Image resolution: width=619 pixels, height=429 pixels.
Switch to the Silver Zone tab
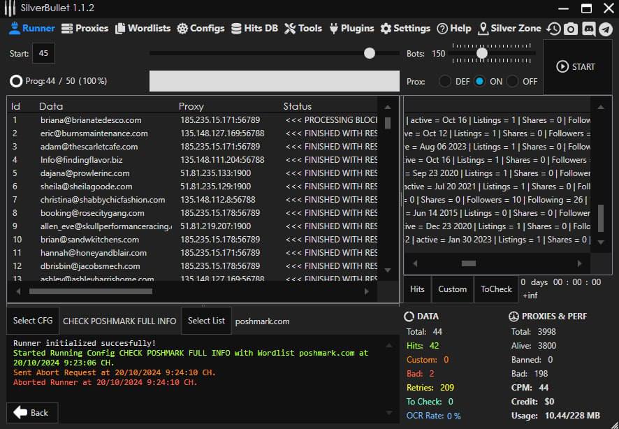coord(510,29)
